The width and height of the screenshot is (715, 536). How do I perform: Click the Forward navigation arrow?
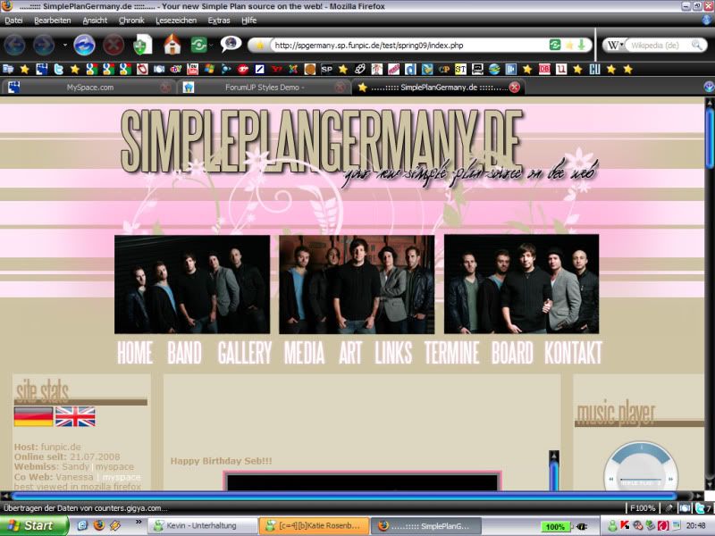(44, 46)
